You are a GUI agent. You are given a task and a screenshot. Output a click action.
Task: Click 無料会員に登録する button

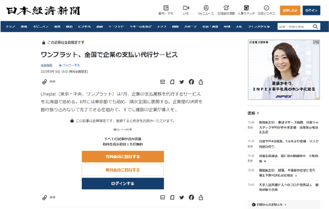(123, 170)
